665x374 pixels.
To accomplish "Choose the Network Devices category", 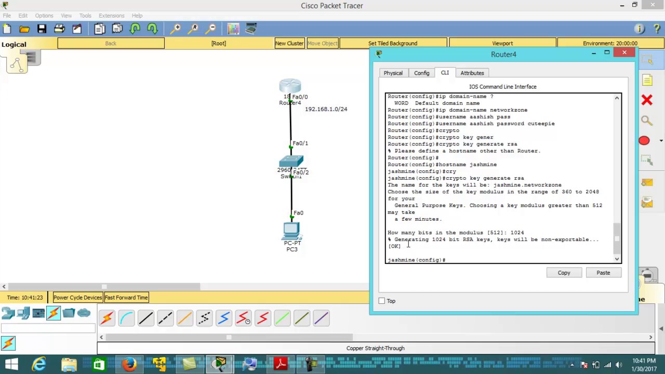I will [x=8, y=313].
